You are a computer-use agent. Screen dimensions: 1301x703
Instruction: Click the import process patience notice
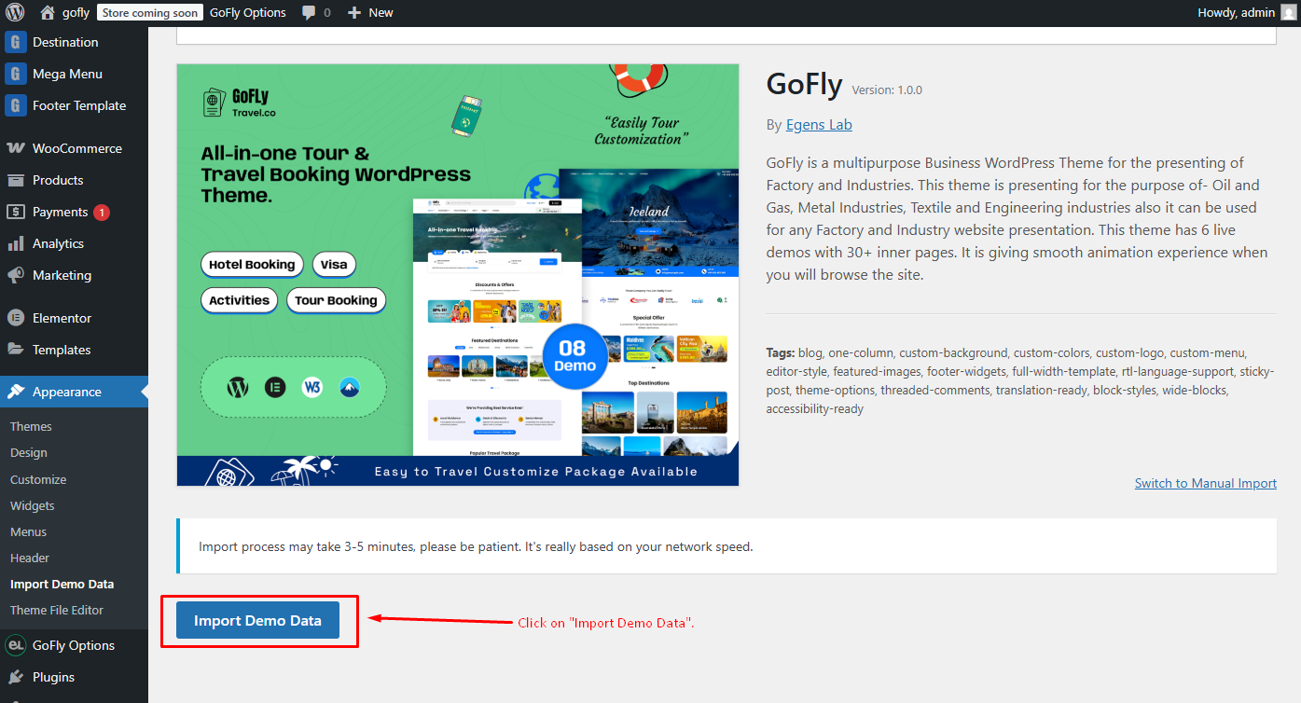727,546
